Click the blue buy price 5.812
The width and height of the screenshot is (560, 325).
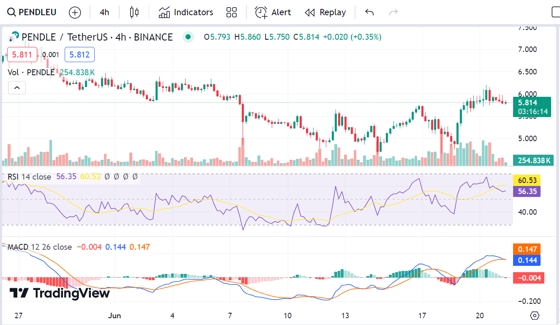[x=79, y=55]
